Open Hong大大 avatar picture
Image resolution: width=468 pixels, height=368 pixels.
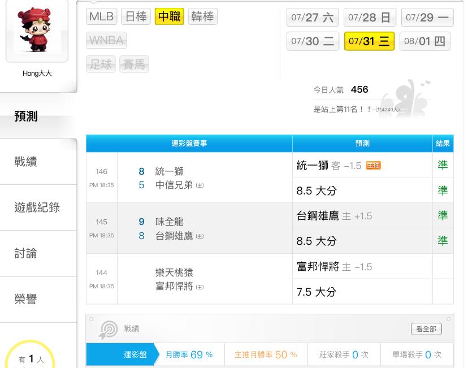(x=37, y=31)
